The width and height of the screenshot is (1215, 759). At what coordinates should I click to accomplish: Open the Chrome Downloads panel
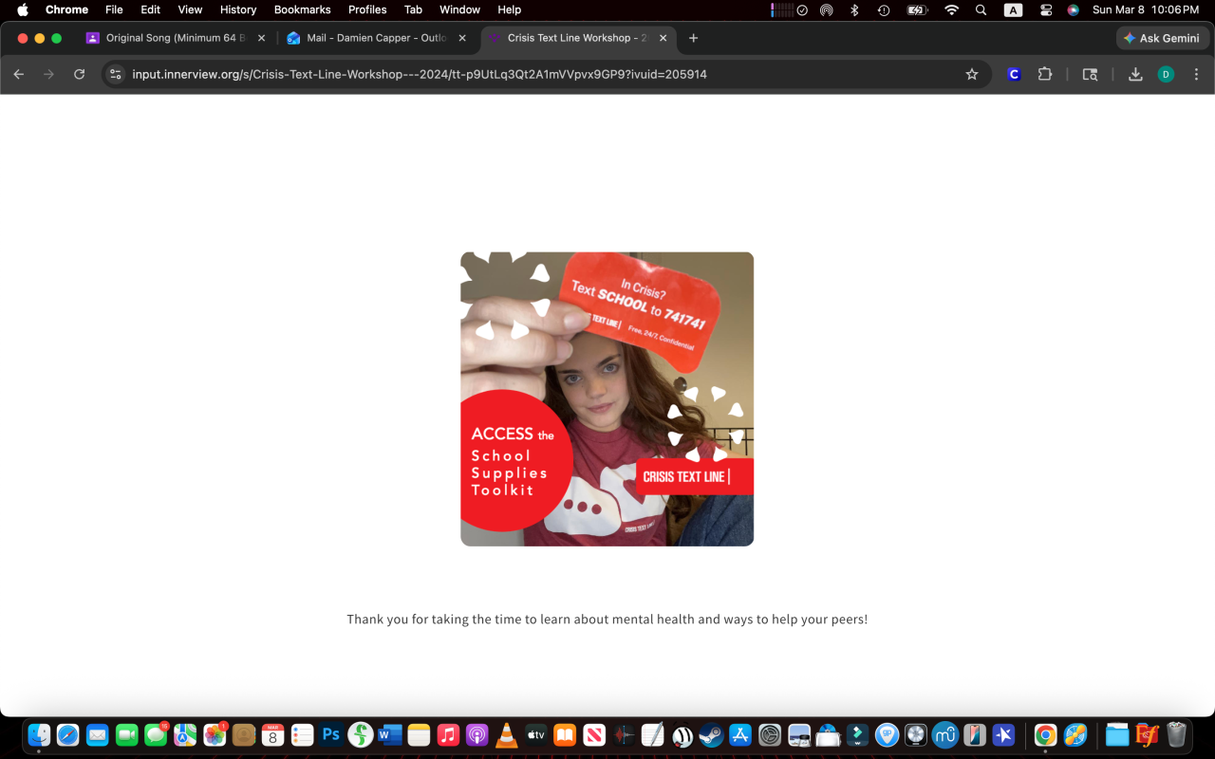(x=1135, y=74)
